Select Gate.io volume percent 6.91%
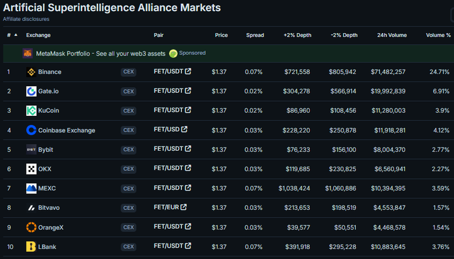454x259 pixels. tap(441, 91)
